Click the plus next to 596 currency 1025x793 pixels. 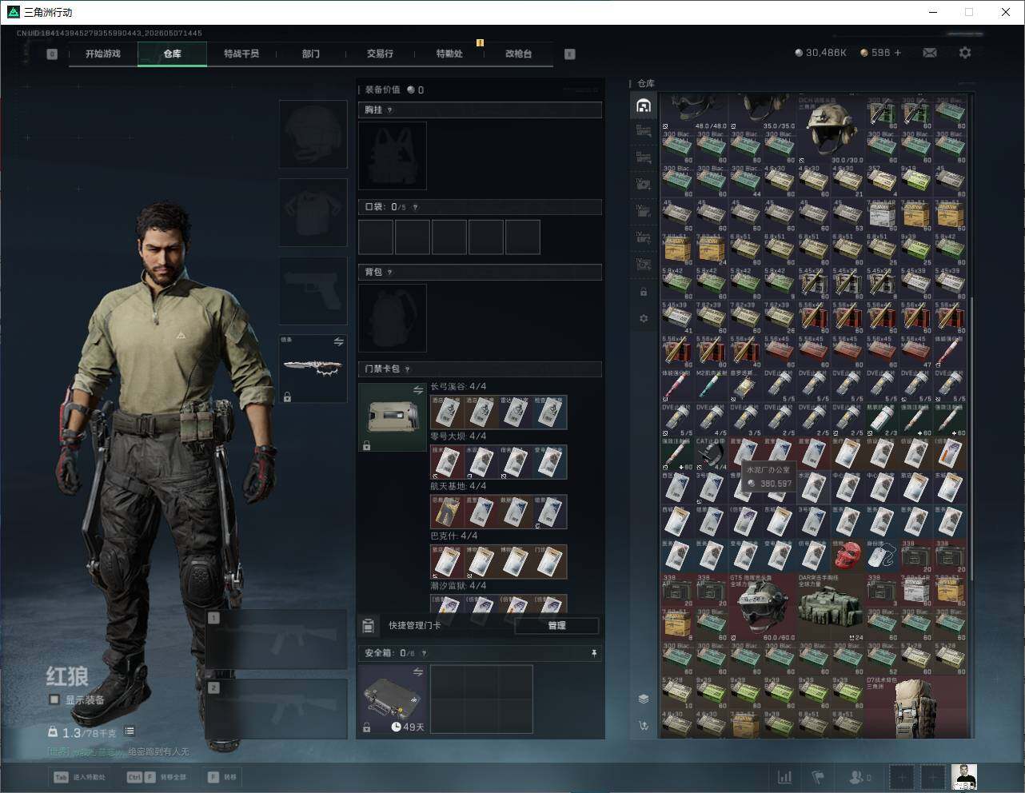[x=898, y=53]
